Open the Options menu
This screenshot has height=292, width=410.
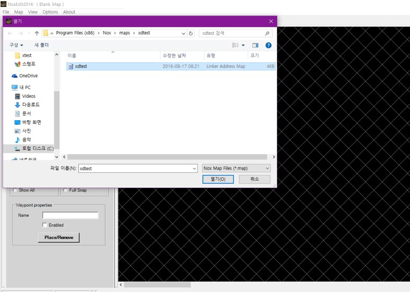(x=50, y=12)
